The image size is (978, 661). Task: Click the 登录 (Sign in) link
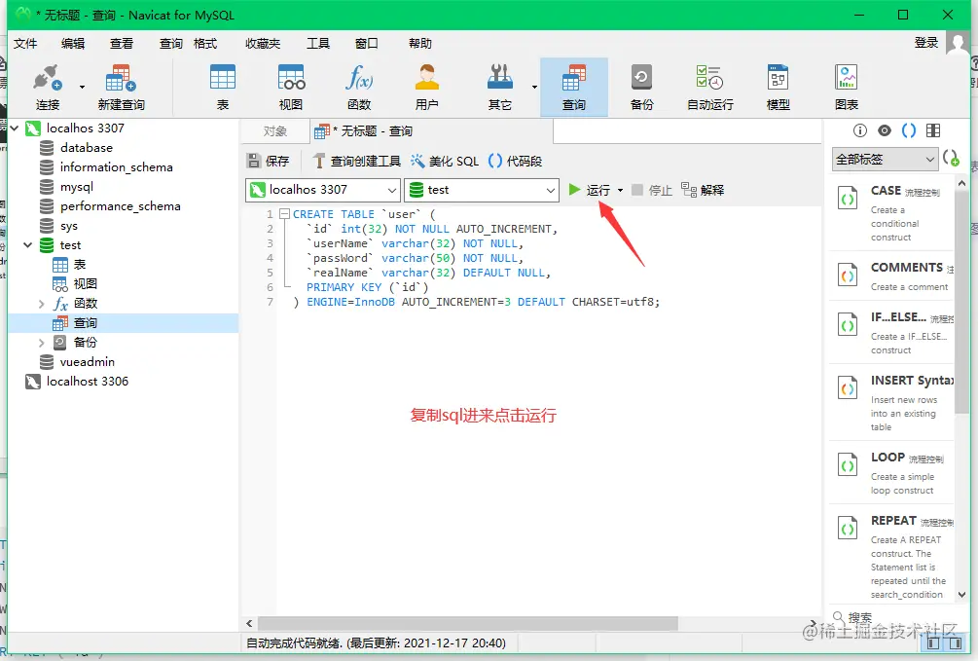coord(926,43)
